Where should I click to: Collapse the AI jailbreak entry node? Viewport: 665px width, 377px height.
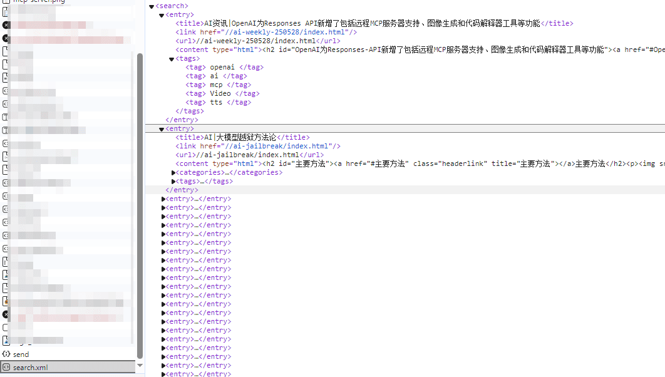tap(162, 129)
